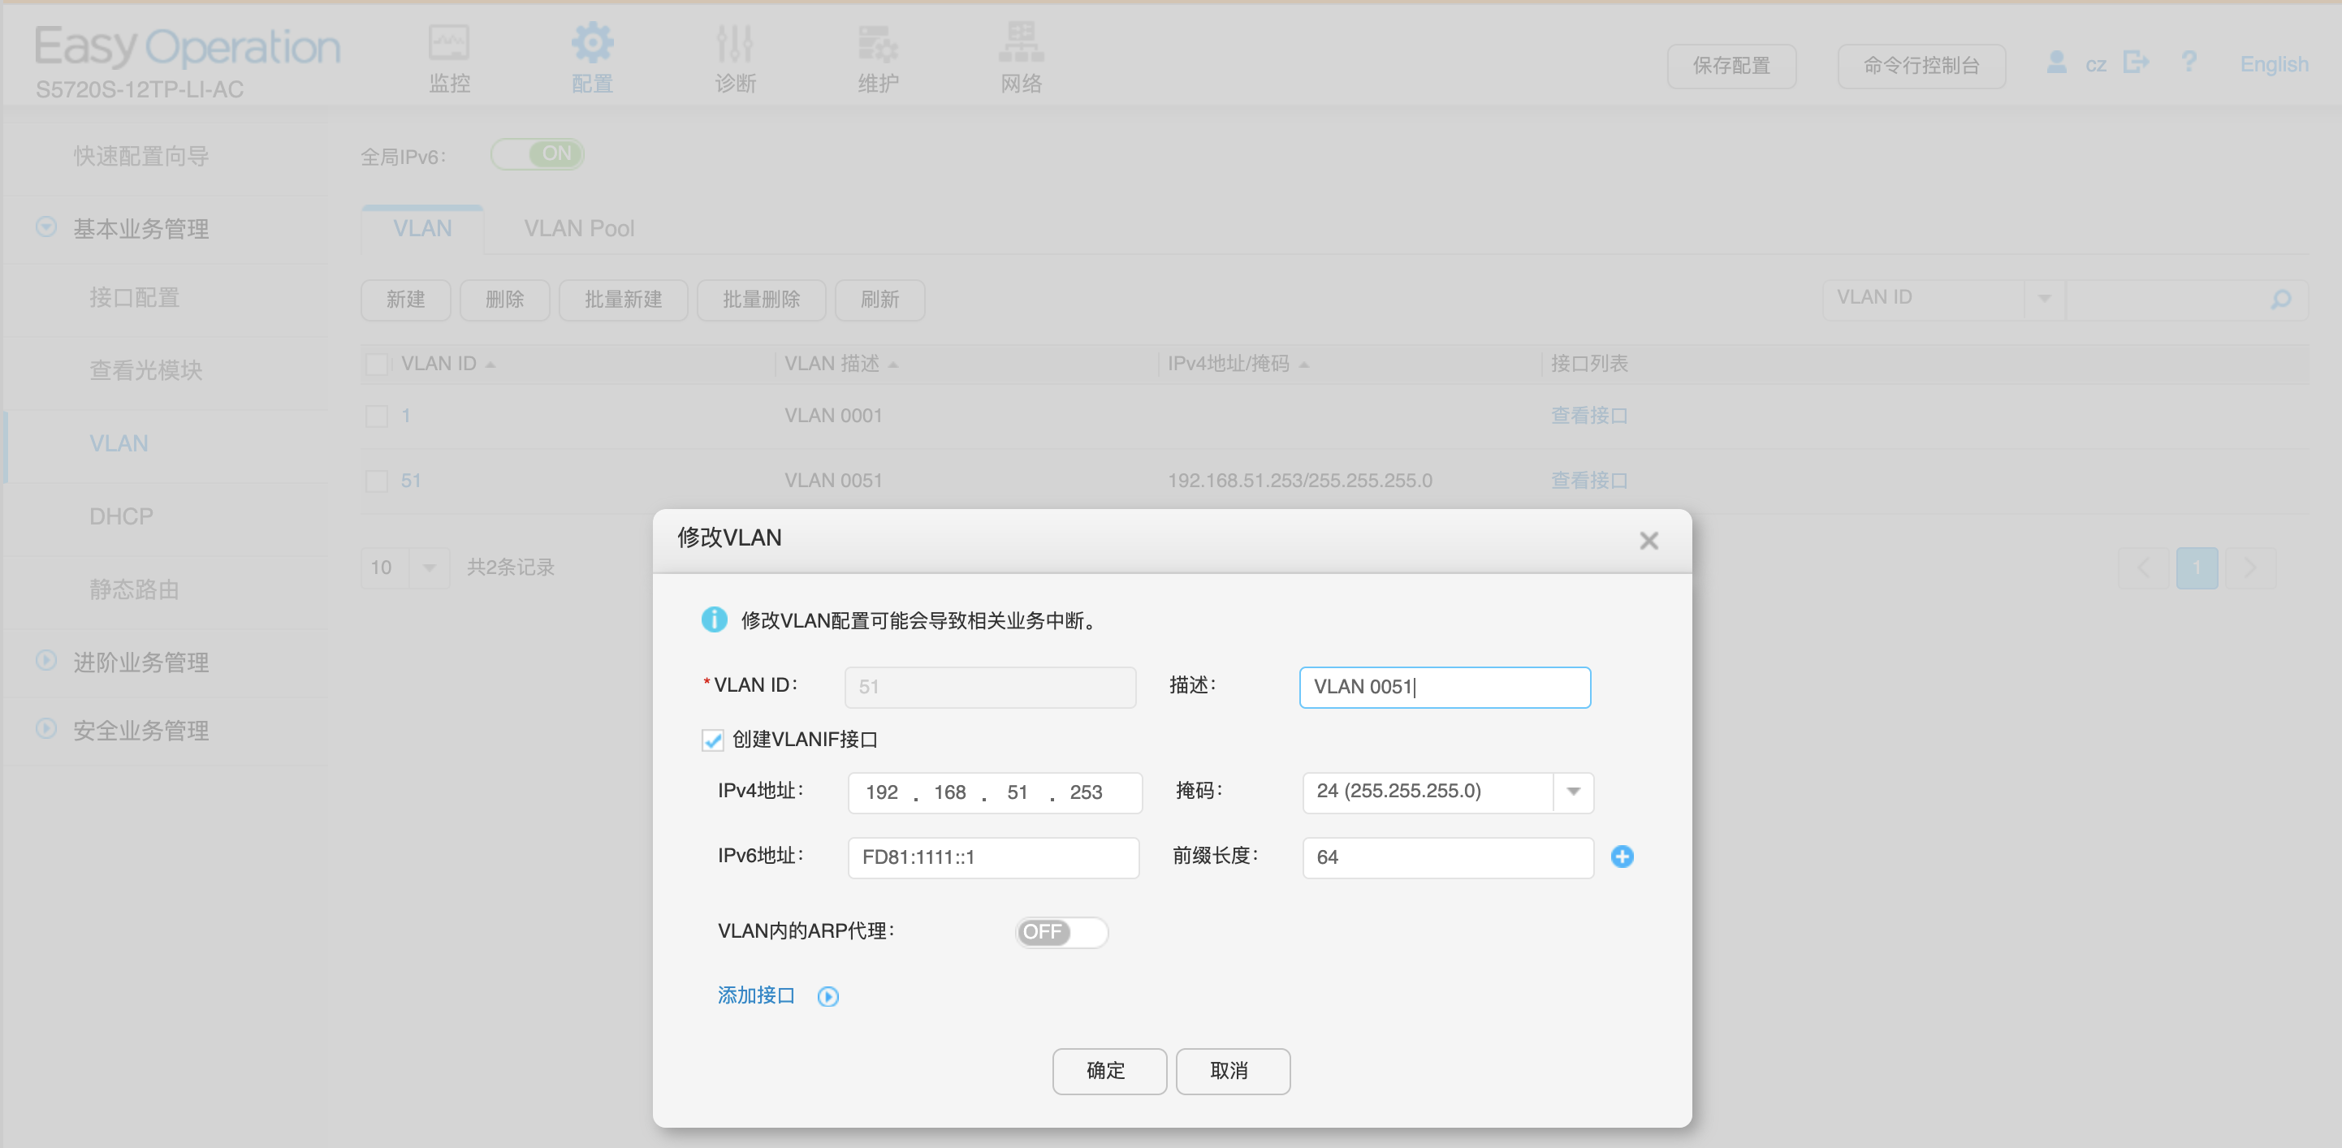Switch to the VLAN tab
The width and height of the screenshot is (2342, 1148).
(421, 229)
